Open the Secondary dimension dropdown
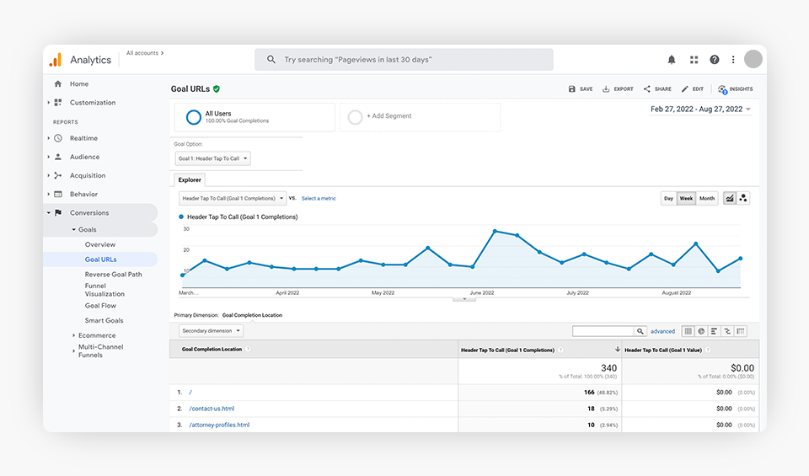 pyautogui.click(x=211, y=331)
